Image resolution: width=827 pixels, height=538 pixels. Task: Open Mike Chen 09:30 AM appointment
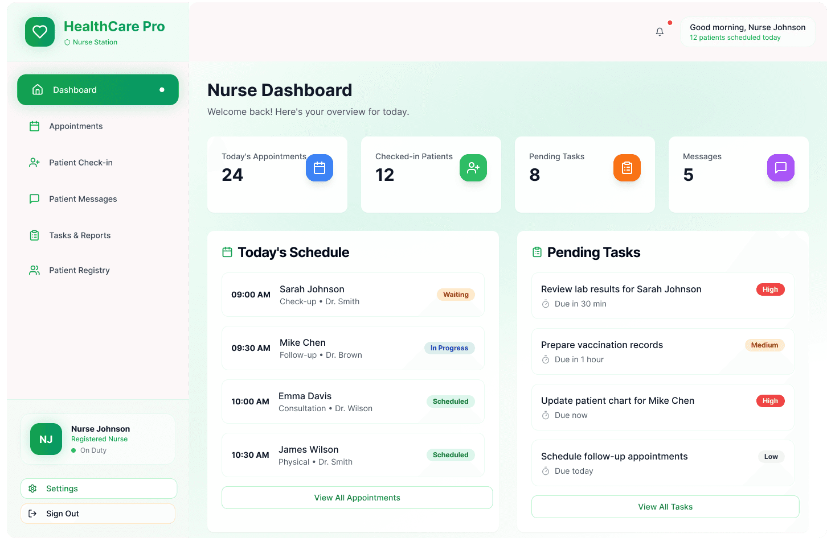(353, 348)
